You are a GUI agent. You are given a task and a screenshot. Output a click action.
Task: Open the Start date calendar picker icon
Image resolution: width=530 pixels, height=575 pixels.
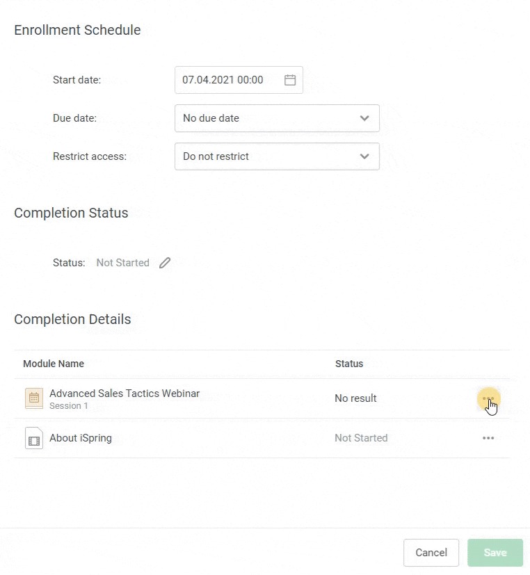pyautogui.click(x=290, y=80)
